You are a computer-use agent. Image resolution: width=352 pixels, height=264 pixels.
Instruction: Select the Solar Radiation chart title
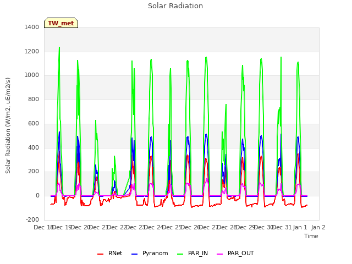175,6
